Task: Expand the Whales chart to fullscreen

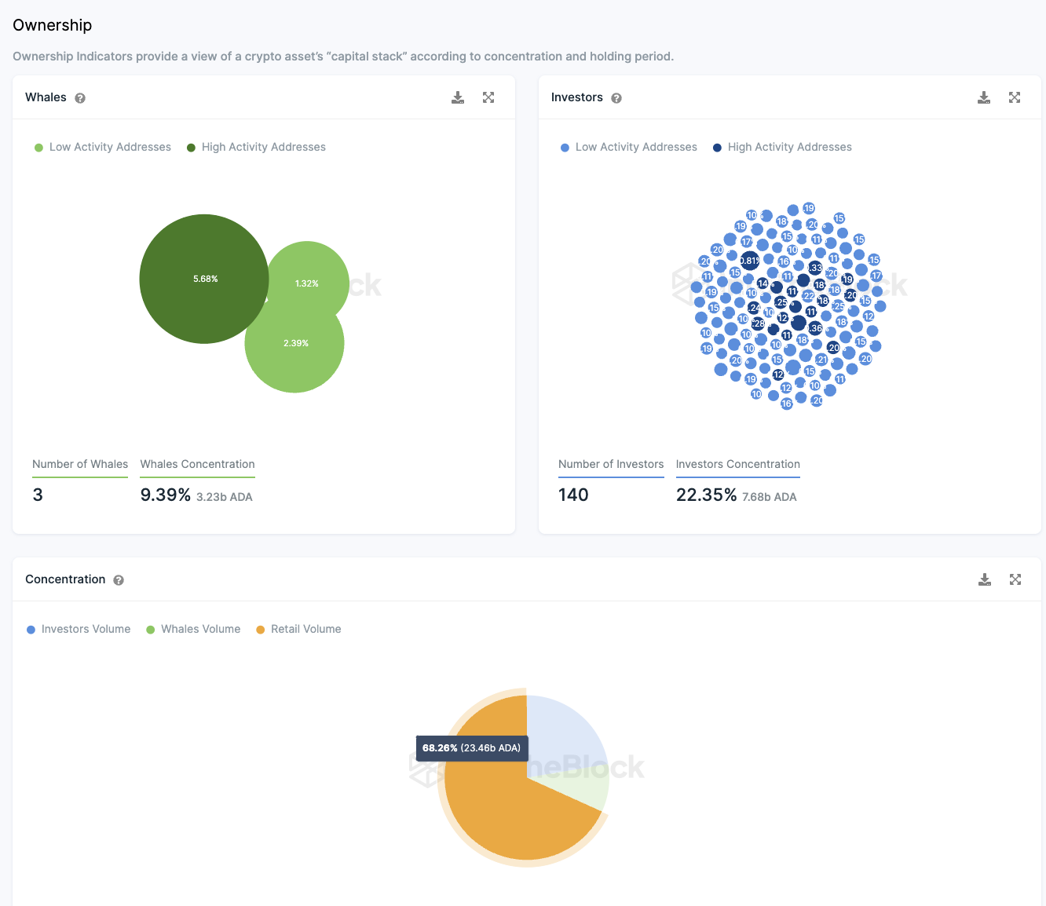Action: (x=488, y=97)
